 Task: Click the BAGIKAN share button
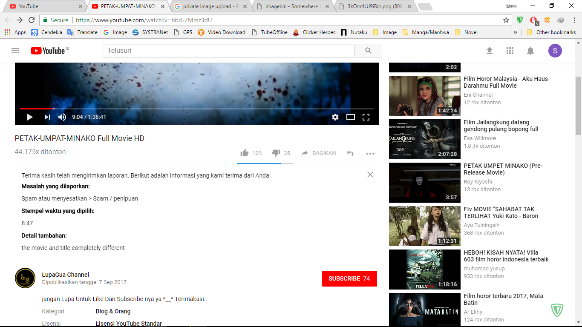tap(318, 153)
